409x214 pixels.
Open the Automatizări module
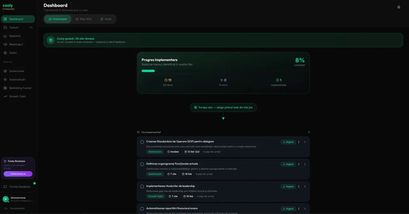tap(17, 80)
